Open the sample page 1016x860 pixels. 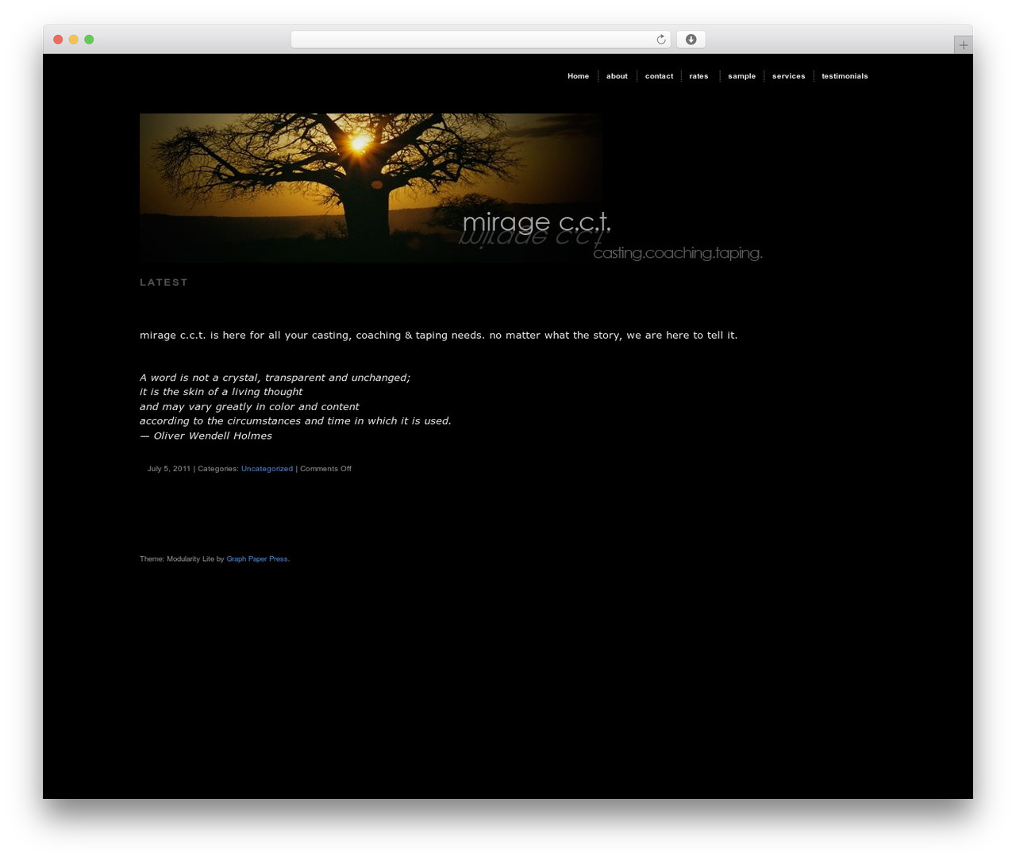[741, 76]
